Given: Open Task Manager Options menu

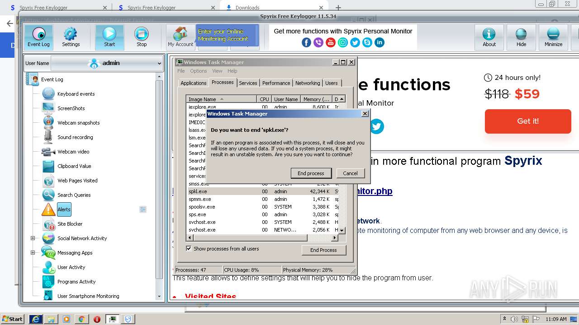Looking at the screenshot, I should [198, 71].
